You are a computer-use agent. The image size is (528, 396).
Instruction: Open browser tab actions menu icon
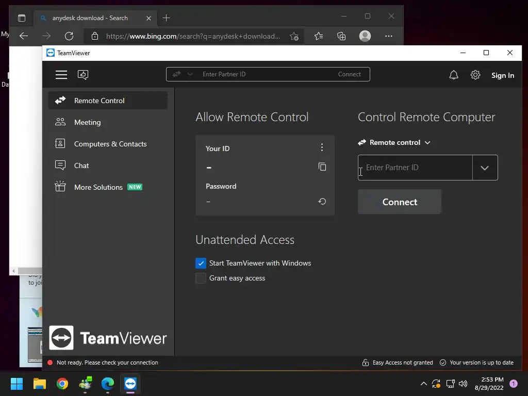click(x=22, y=18)
